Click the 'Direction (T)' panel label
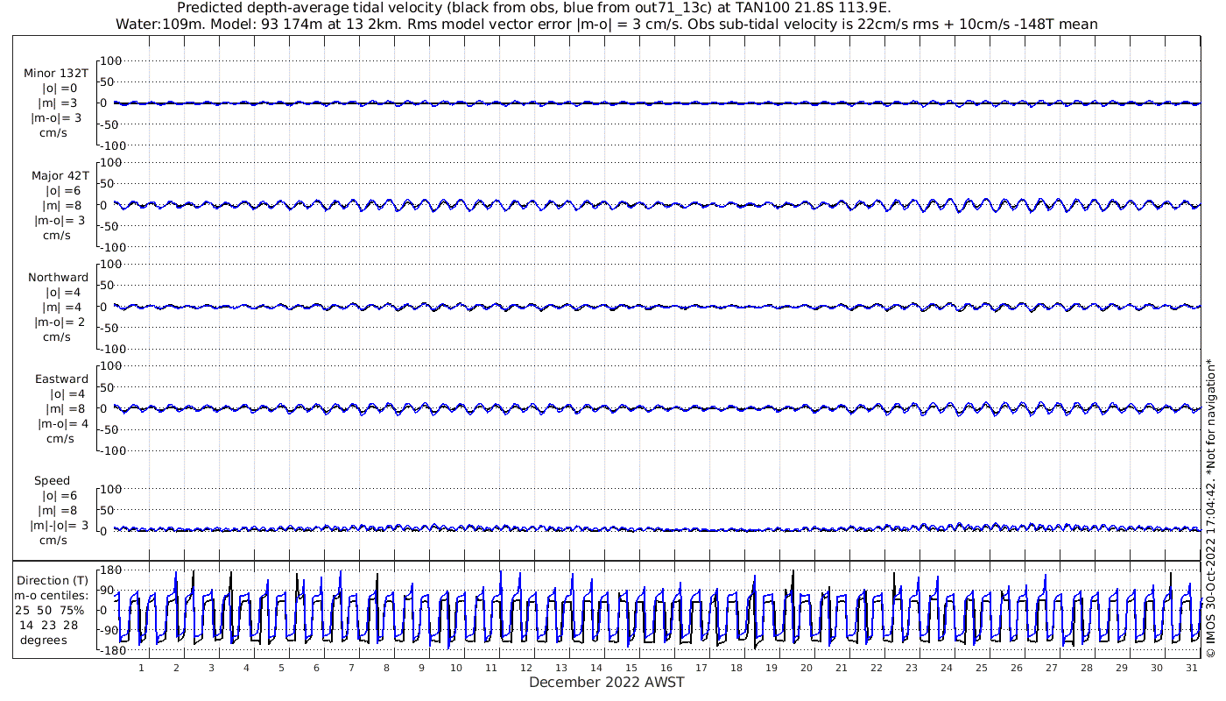The image size is (1226, 701). click(53, 580)
